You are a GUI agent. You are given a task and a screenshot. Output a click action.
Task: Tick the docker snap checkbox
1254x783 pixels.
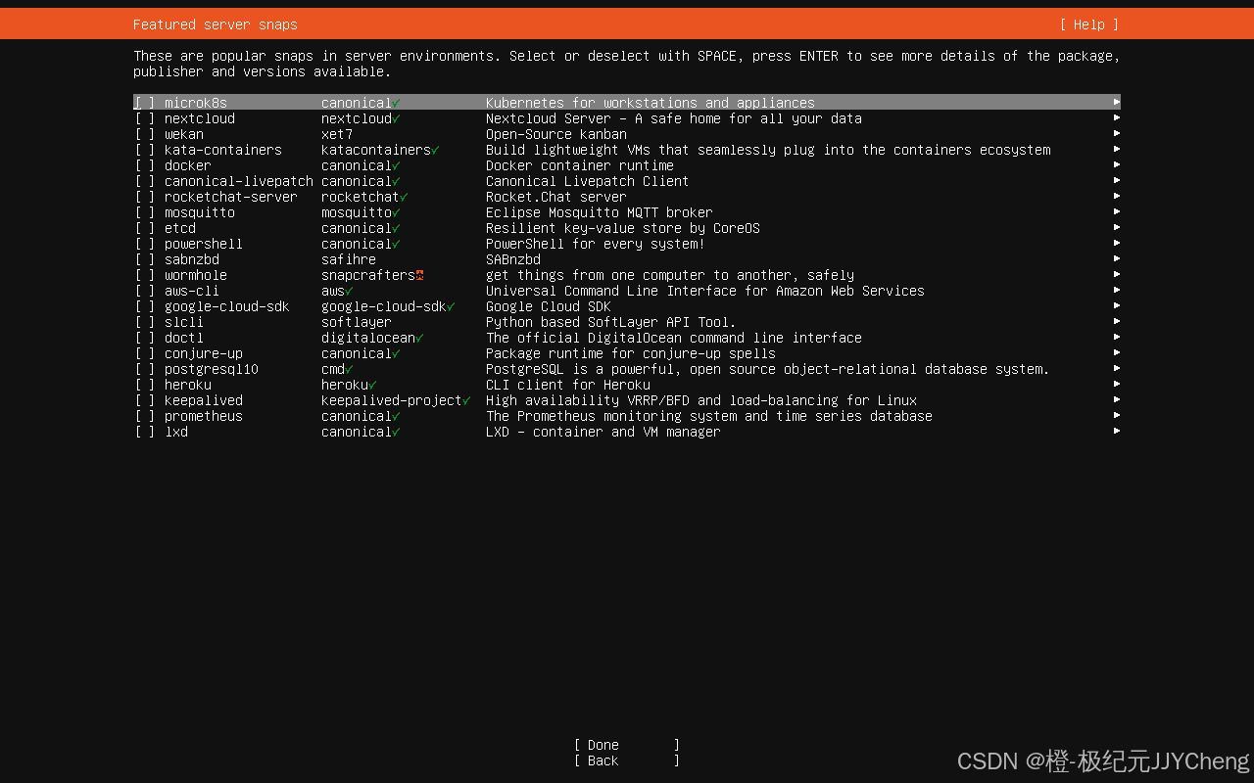[x=145, y=165]
